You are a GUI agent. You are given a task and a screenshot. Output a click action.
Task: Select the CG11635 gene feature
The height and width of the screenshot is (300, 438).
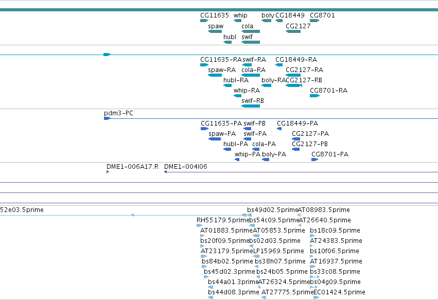(x=204, y=21)
